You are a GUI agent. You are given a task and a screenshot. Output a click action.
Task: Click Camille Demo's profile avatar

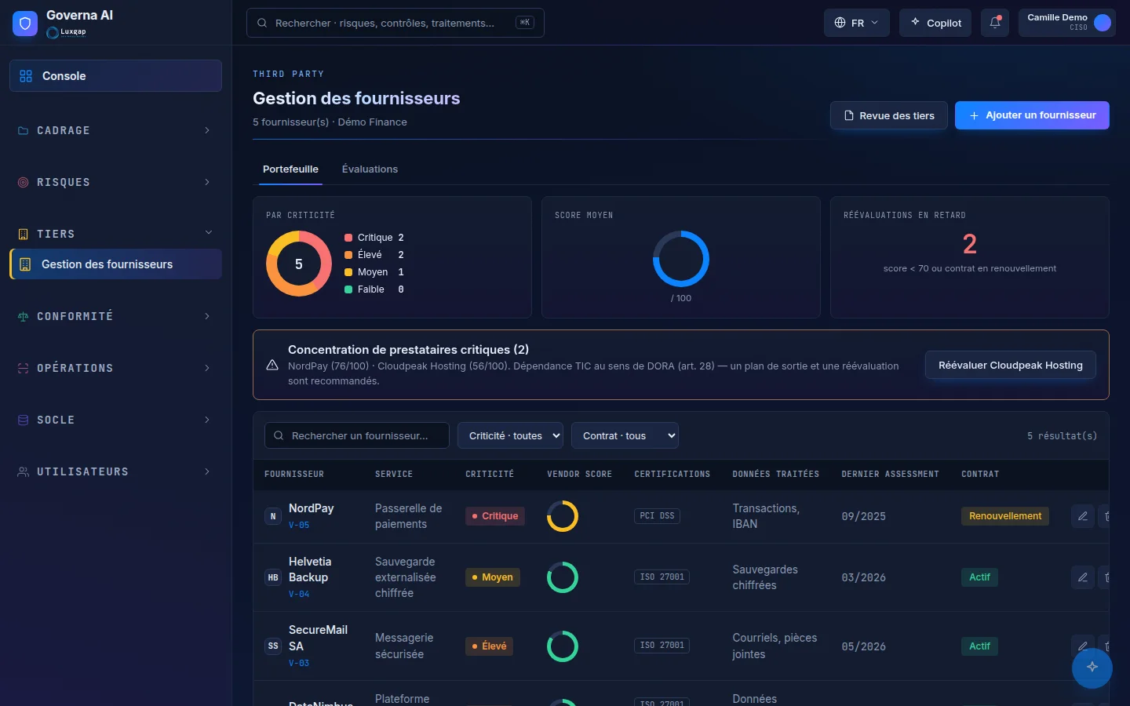[x=1103, y=23]
